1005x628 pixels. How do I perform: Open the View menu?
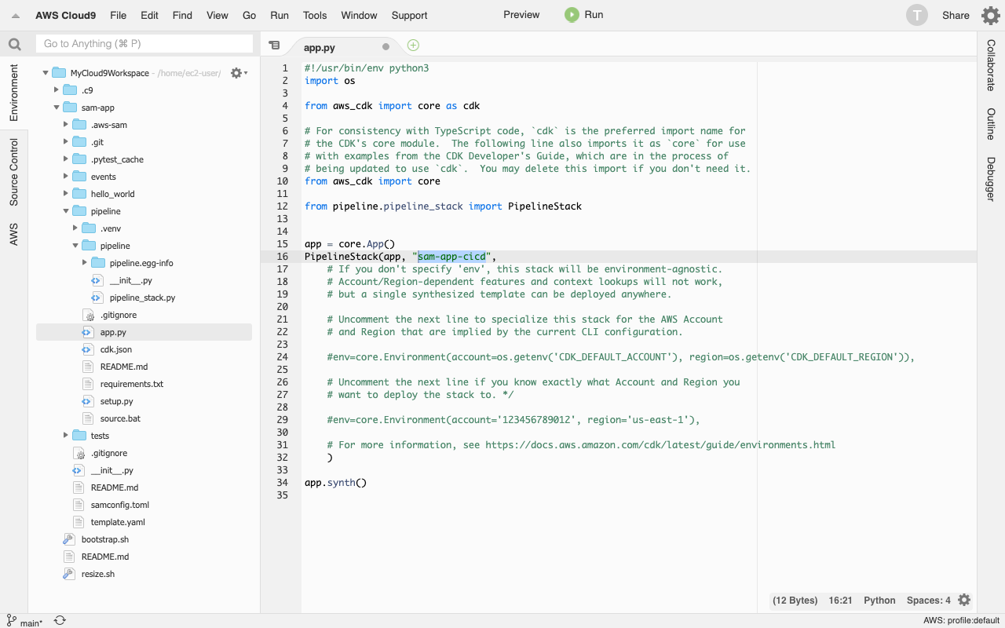click(217, 15)
